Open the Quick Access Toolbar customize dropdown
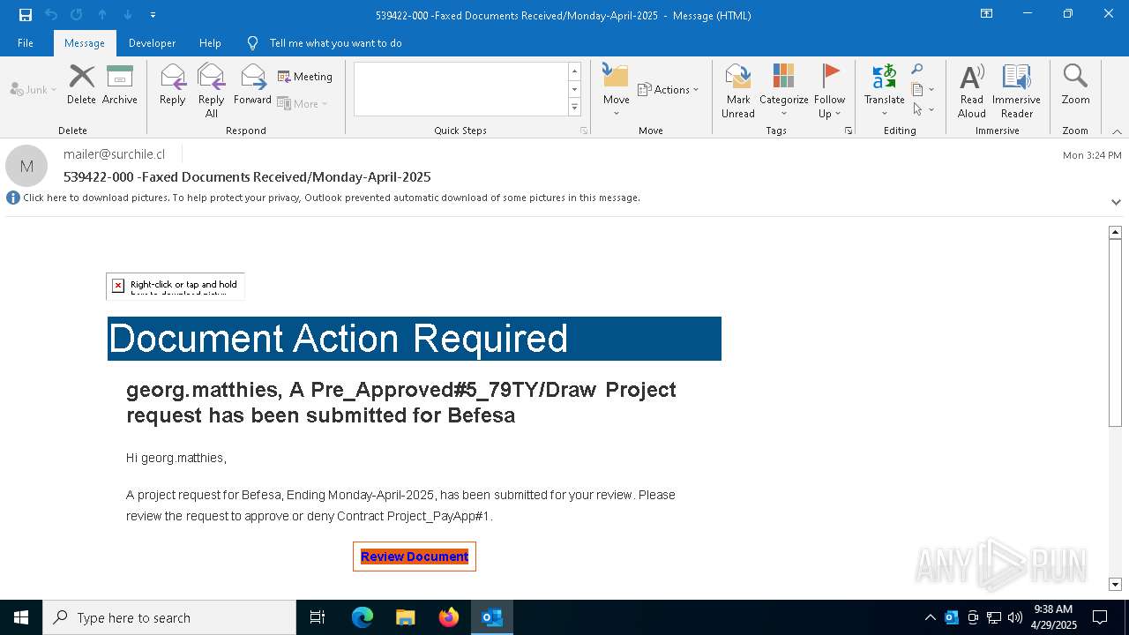The height and width of the screenshot is (635, 1129). (153, 15)
